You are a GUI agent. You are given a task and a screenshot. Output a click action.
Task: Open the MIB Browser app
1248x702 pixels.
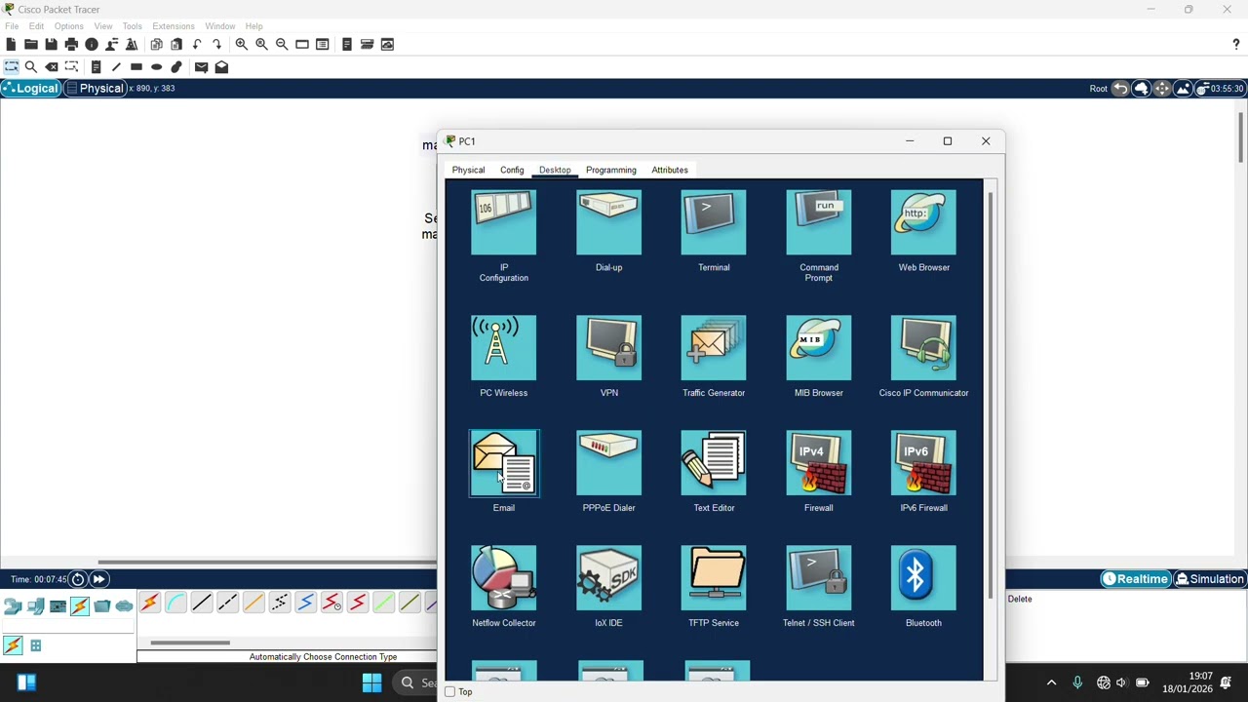pos(819,356)
